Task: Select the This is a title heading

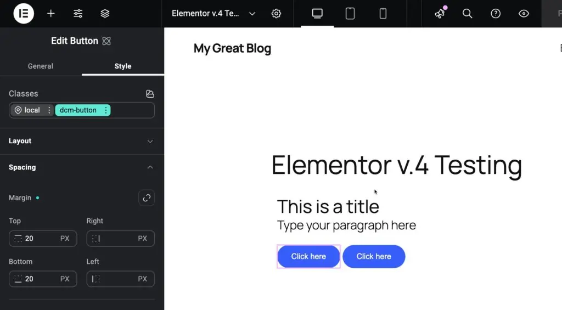Action: 328,206
